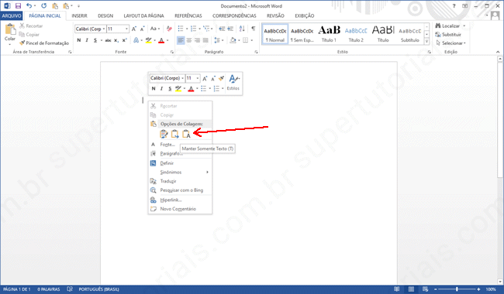The image size is (504, 294).
Task: Open the Aa change case dropdown
Action: pyautogui.click(x=155, y=29)
